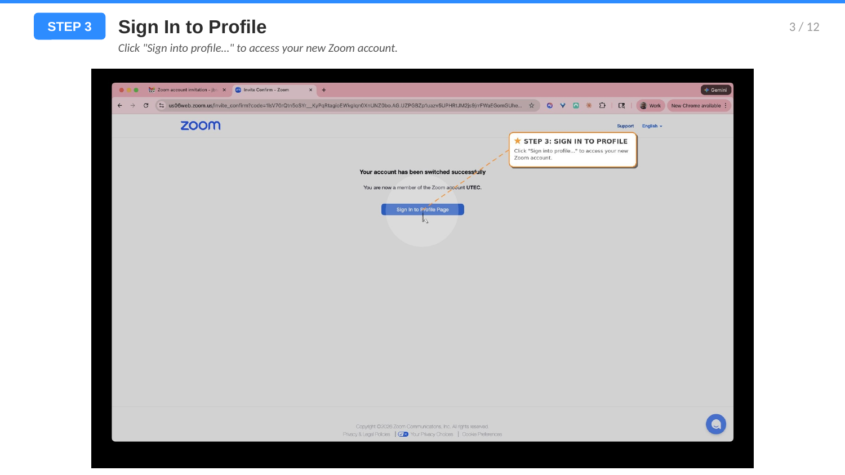Open the Chrome extensions puzzle icon
This screenshot has height=475, width=845.
pos(602,105)
